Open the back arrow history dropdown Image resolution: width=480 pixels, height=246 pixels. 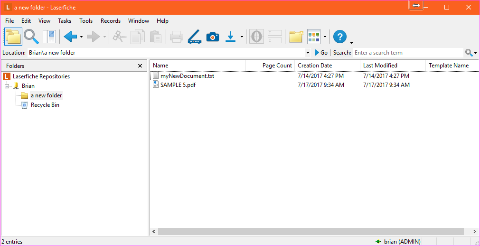82,37
